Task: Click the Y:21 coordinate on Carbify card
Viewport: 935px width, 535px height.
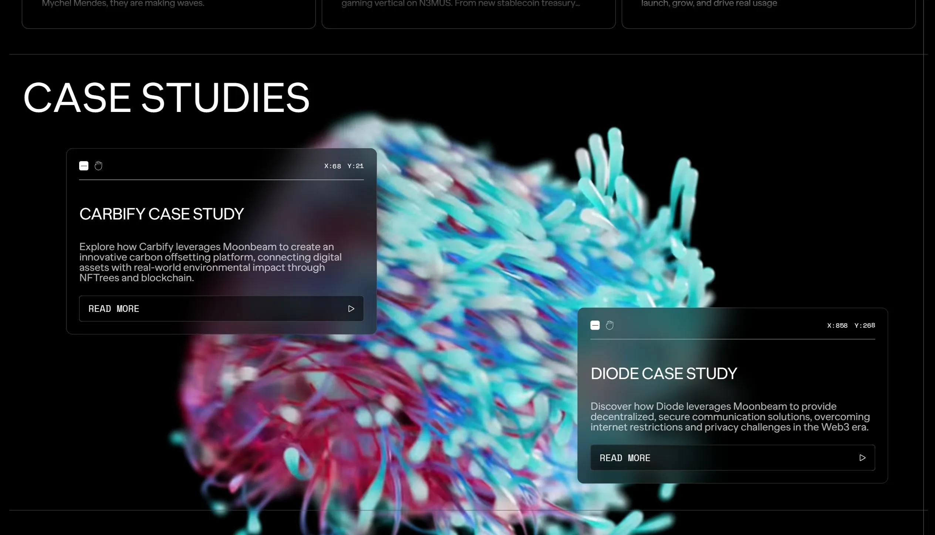Action: (355, 166)
